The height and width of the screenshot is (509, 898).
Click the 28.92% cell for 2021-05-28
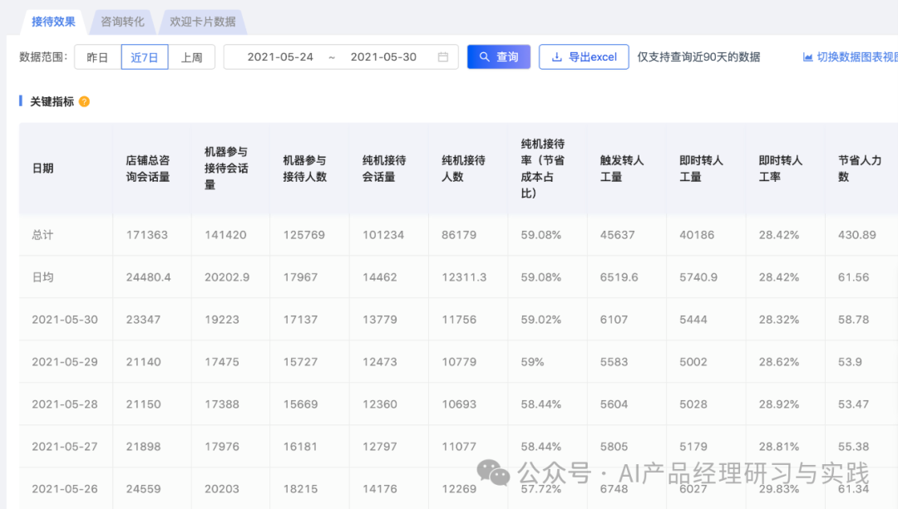(x=779, y=404)
